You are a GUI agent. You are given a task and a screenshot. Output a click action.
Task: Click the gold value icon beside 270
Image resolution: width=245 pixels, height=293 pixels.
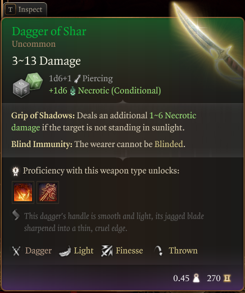click(x=227, y=278)
